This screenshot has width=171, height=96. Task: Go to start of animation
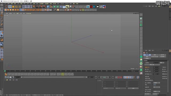tap(96, 77)
